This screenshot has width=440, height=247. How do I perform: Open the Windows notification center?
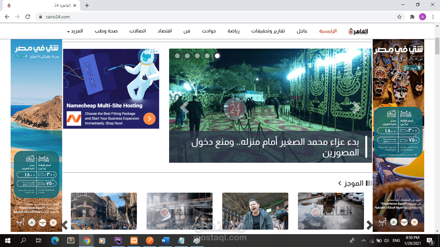(430, 240)
